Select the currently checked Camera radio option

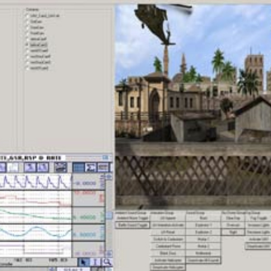[27, 44]
